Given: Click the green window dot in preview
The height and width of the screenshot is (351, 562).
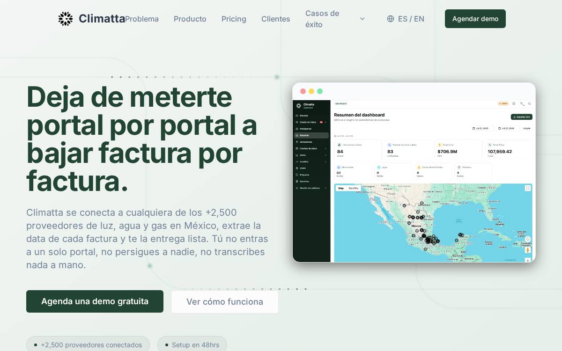Looking at the screenshot, I should pyautogui.click(x=320, y=91).
